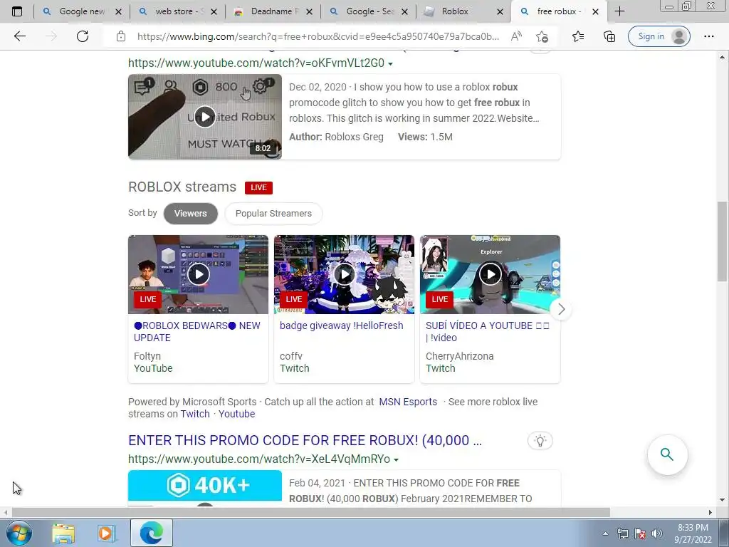
Task: Close the web store tab
Action: tap(214, 11)
